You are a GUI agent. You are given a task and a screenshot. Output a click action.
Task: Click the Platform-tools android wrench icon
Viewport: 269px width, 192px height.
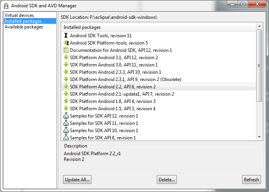tap(66, 43)
